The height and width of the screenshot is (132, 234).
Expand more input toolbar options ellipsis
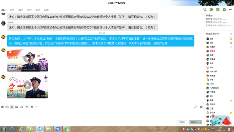(36, 107)
